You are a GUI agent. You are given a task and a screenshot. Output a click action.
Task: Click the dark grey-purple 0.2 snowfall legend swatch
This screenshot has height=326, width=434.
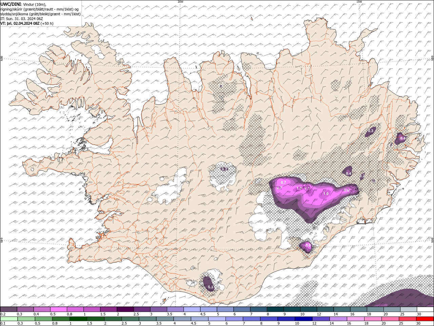point(9,309)
